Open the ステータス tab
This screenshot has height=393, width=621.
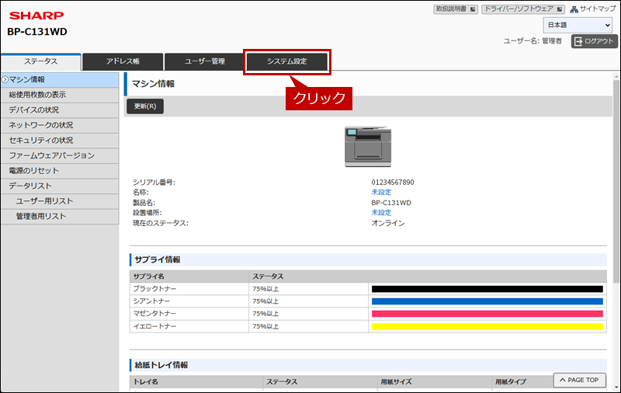41,62
